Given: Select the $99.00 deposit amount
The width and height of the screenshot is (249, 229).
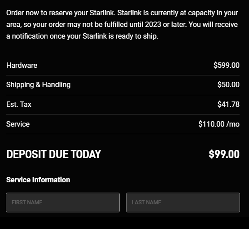Looking at the screenshot, I should pos(224,154).
